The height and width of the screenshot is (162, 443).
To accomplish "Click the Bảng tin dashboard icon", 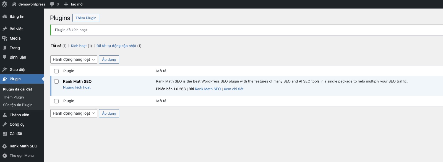I will 5,17.
